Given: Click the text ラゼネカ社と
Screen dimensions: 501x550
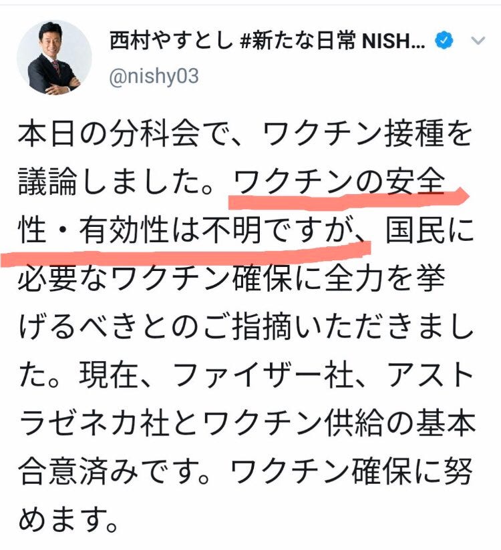Looking at the screenshot, I should [112, 423].
